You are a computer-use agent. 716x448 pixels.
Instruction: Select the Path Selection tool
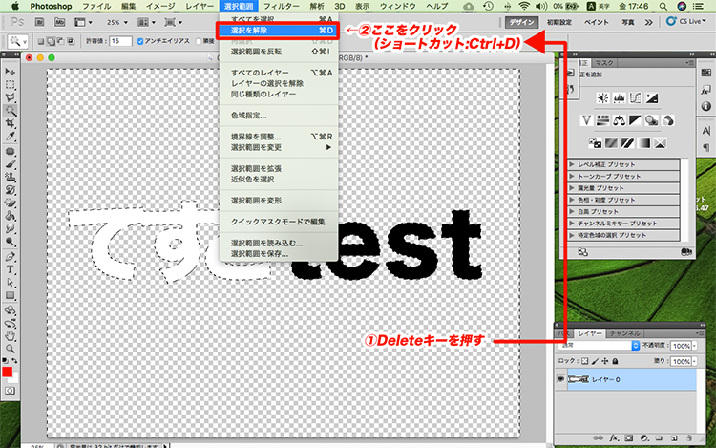(x=10, y=283)
